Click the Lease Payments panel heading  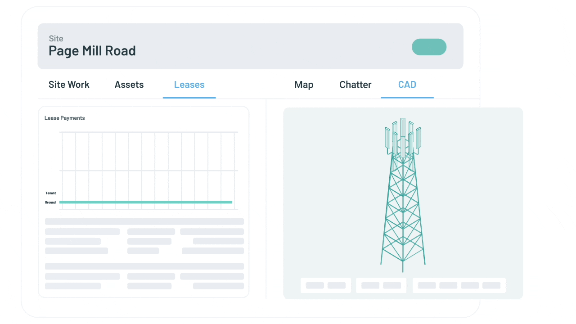coord(64,118)
